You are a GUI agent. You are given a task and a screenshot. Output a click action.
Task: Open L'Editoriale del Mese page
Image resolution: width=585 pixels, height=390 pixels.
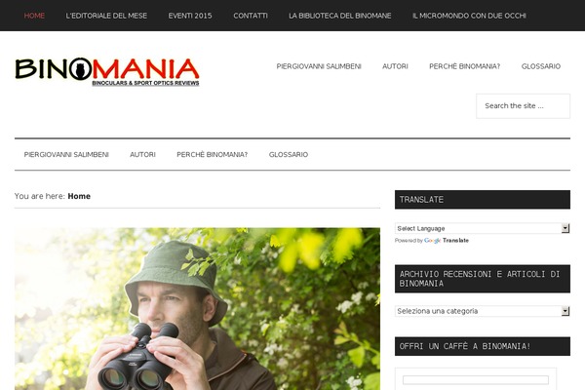[106, 16]
